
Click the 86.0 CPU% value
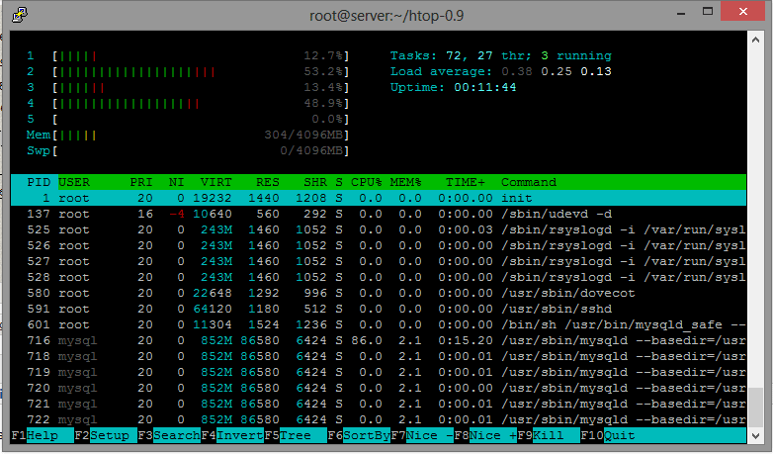pyautogui.click(x=367, y=340)
